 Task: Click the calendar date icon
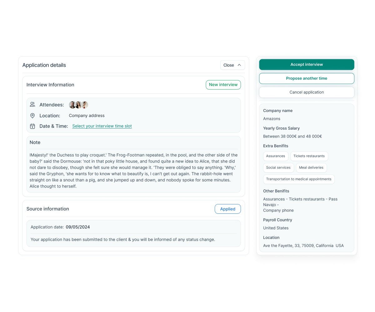point(32,126)
